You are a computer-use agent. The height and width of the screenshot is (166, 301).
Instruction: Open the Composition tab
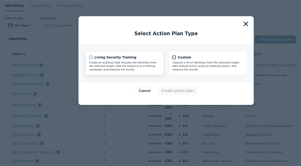[70, 6]
